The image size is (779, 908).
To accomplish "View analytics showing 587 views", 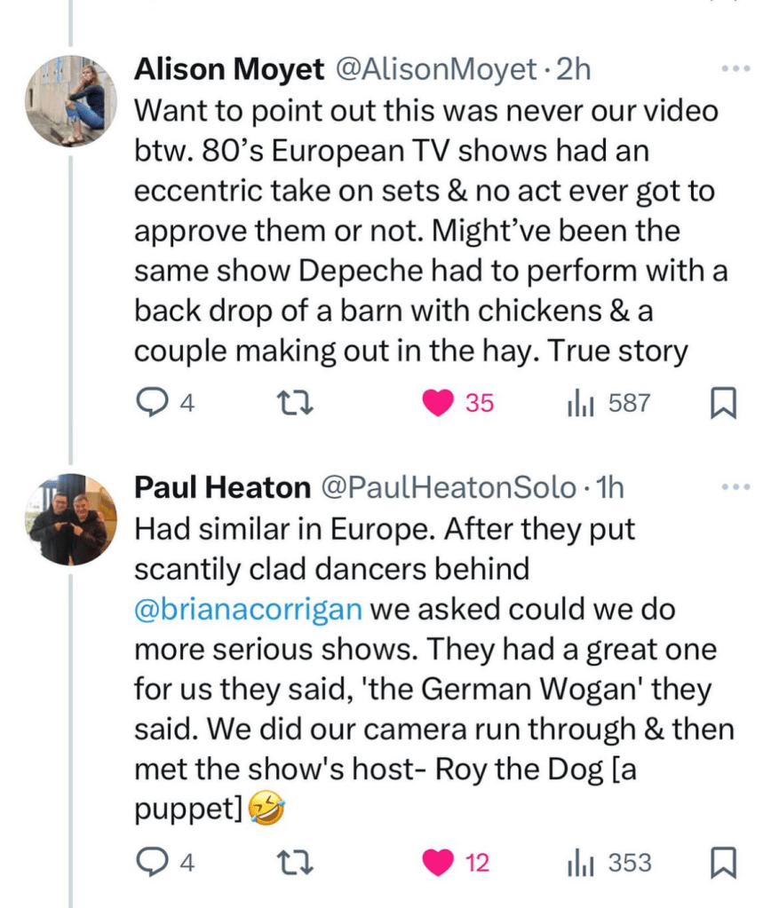I will point(581,403).
